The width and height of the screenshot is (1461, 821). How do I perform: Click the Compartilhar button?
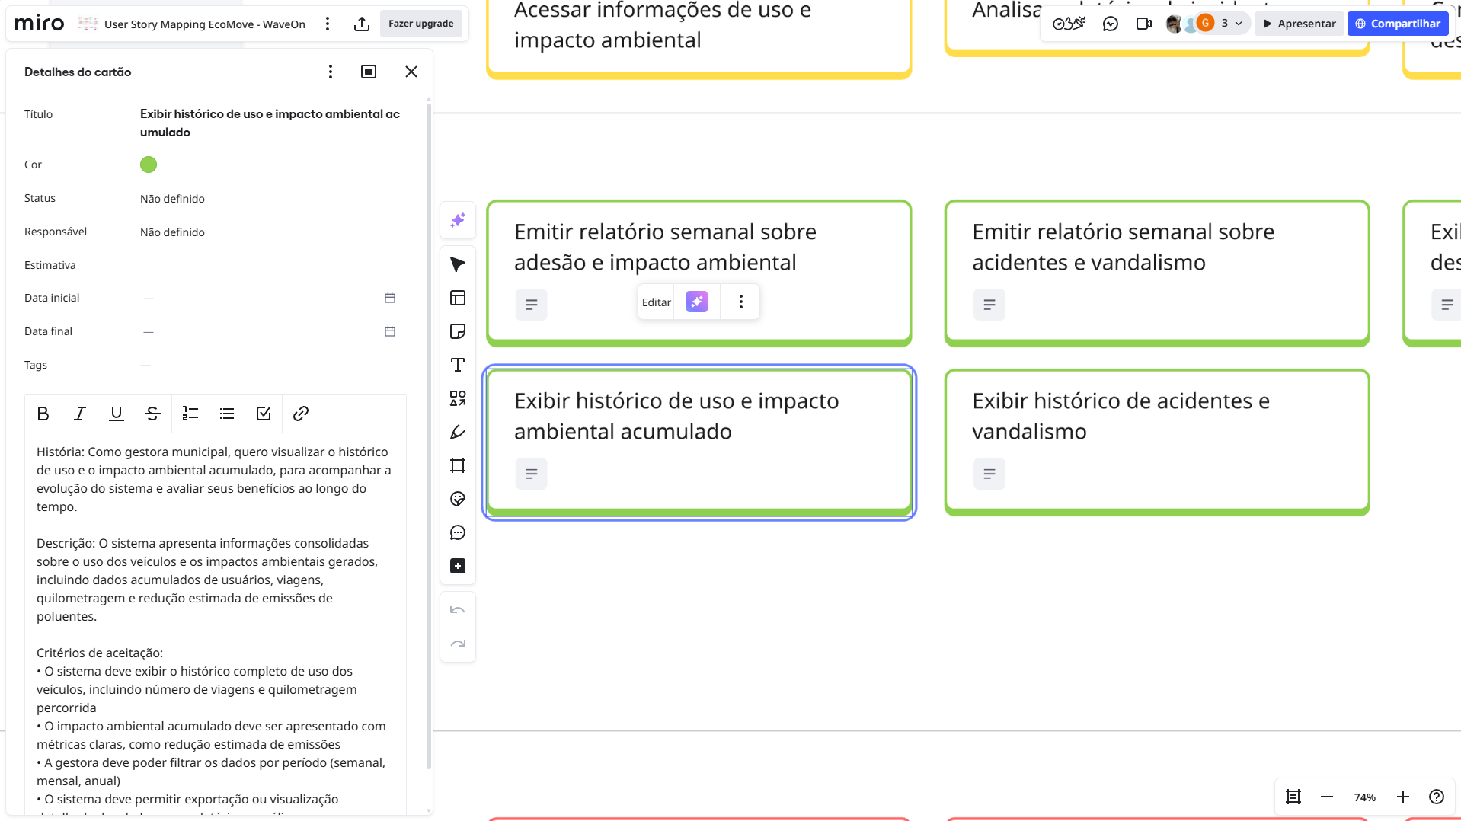coord(1398,24)
